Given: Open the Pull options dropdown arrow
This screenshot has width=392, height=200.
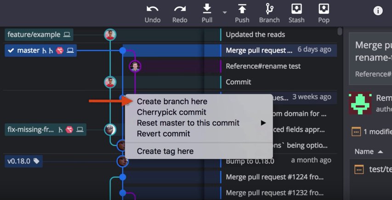Looking at the screenshot, I should coord(225,12).
